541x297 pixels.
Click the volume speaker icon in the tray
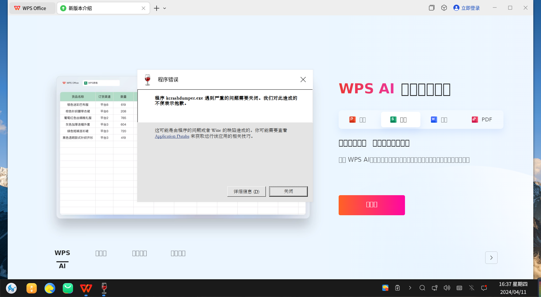click(x=447, y=288)
